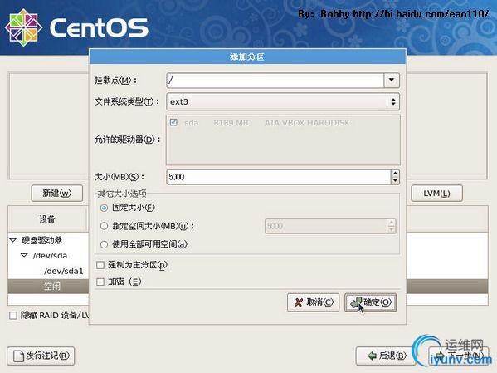The height and width of the screenshot is (373, 497).
Task: Click the size (MB) input field
Action: 279,177
